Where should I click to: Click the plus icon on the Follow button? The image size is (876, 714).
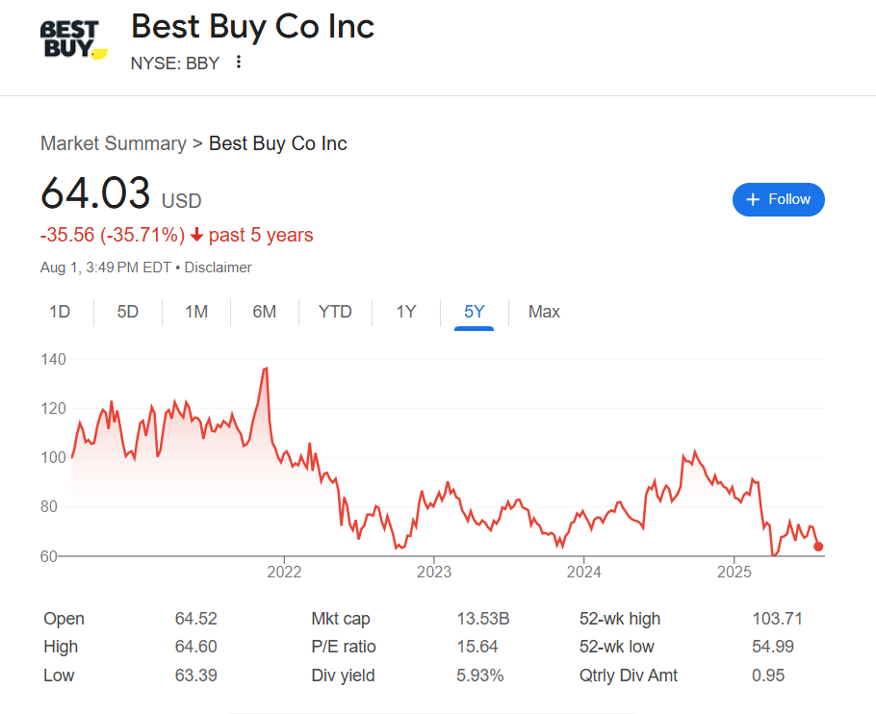pos(753,199)
